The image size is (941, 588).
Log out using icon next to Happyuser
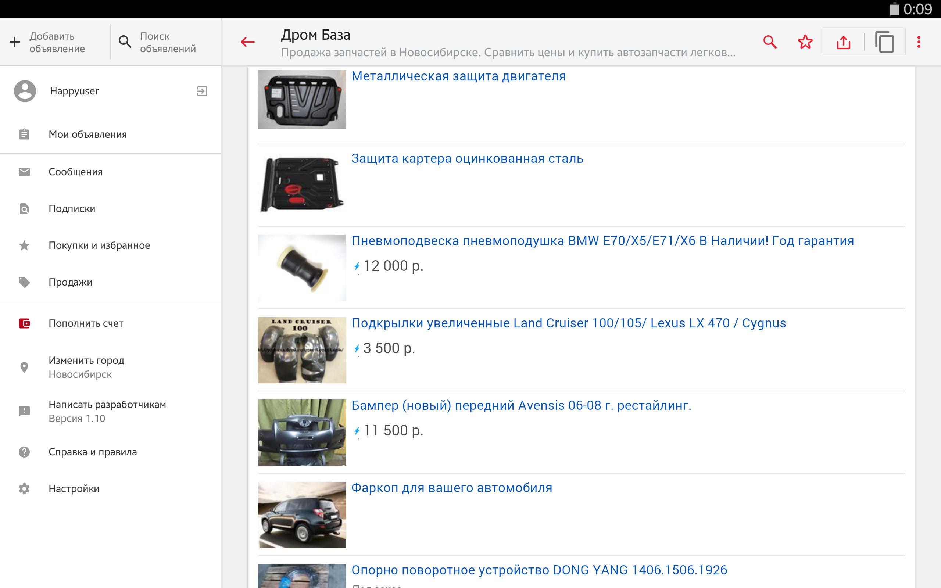tap(202, 91)
